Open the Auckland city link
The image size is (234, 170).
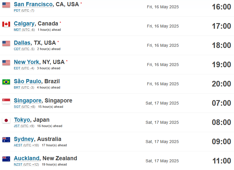(x=27, y=158)
